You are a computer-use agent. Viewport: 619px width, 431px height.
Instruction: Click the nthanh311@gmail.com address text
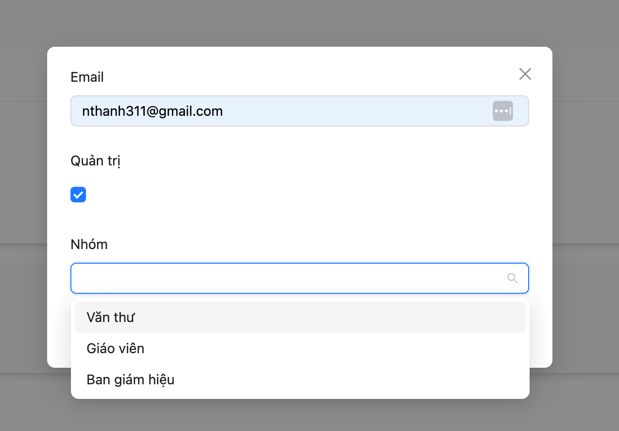tap(152, 111)
